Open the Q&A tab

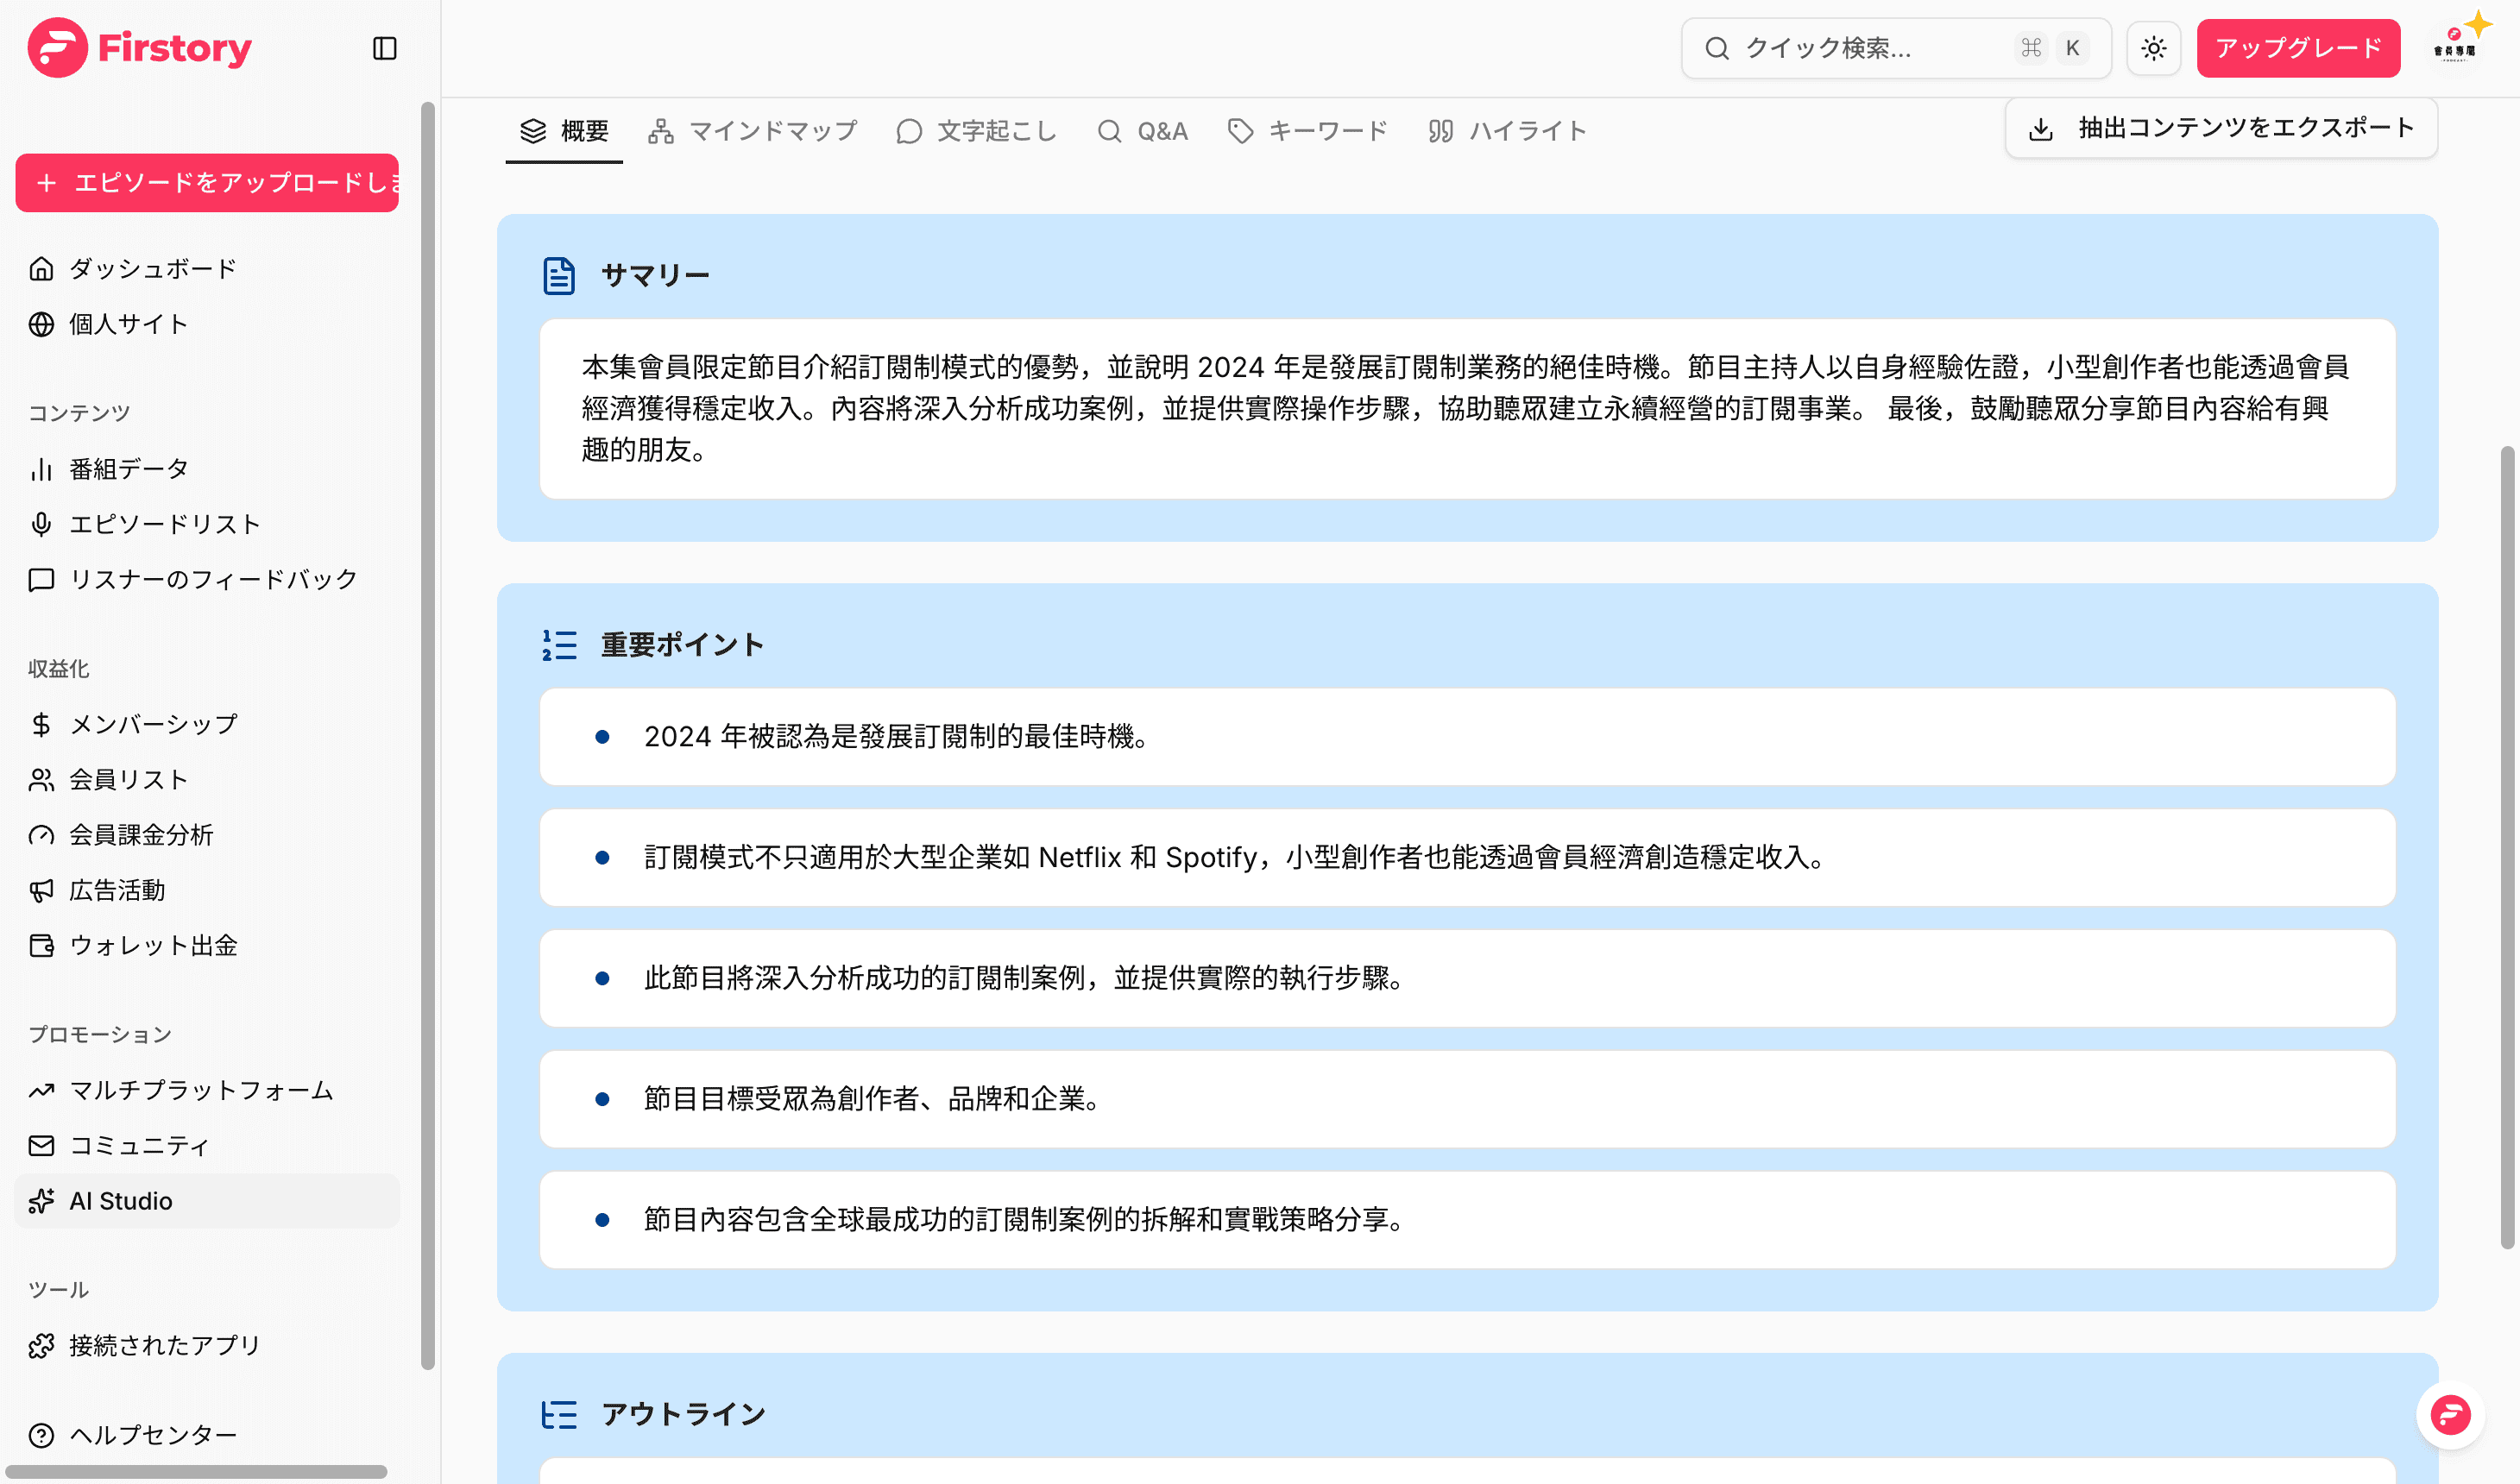coord(1142,131)
